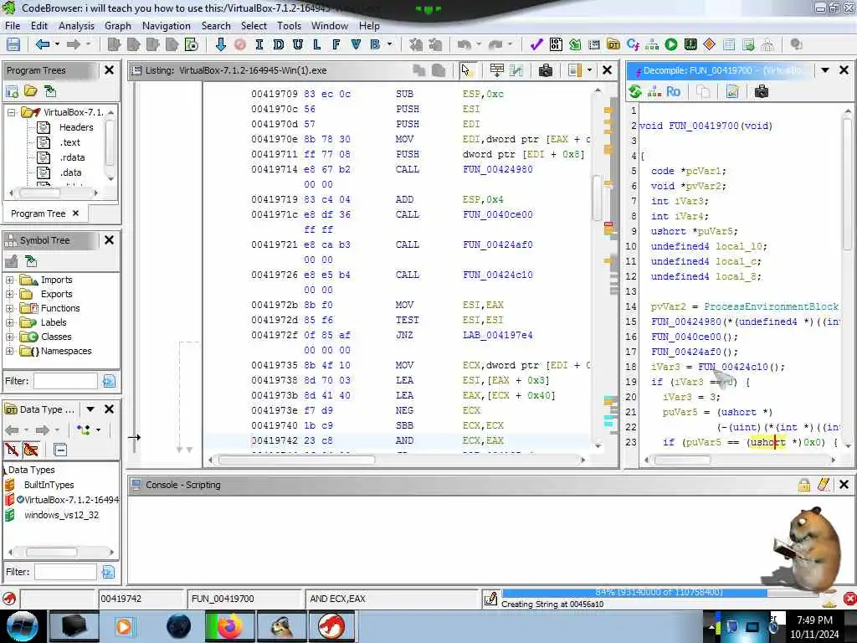This screenshot has width=857, height=643.
Task: Toggle first red-crossed Data Type filter icon
Action: click(12, 450)
